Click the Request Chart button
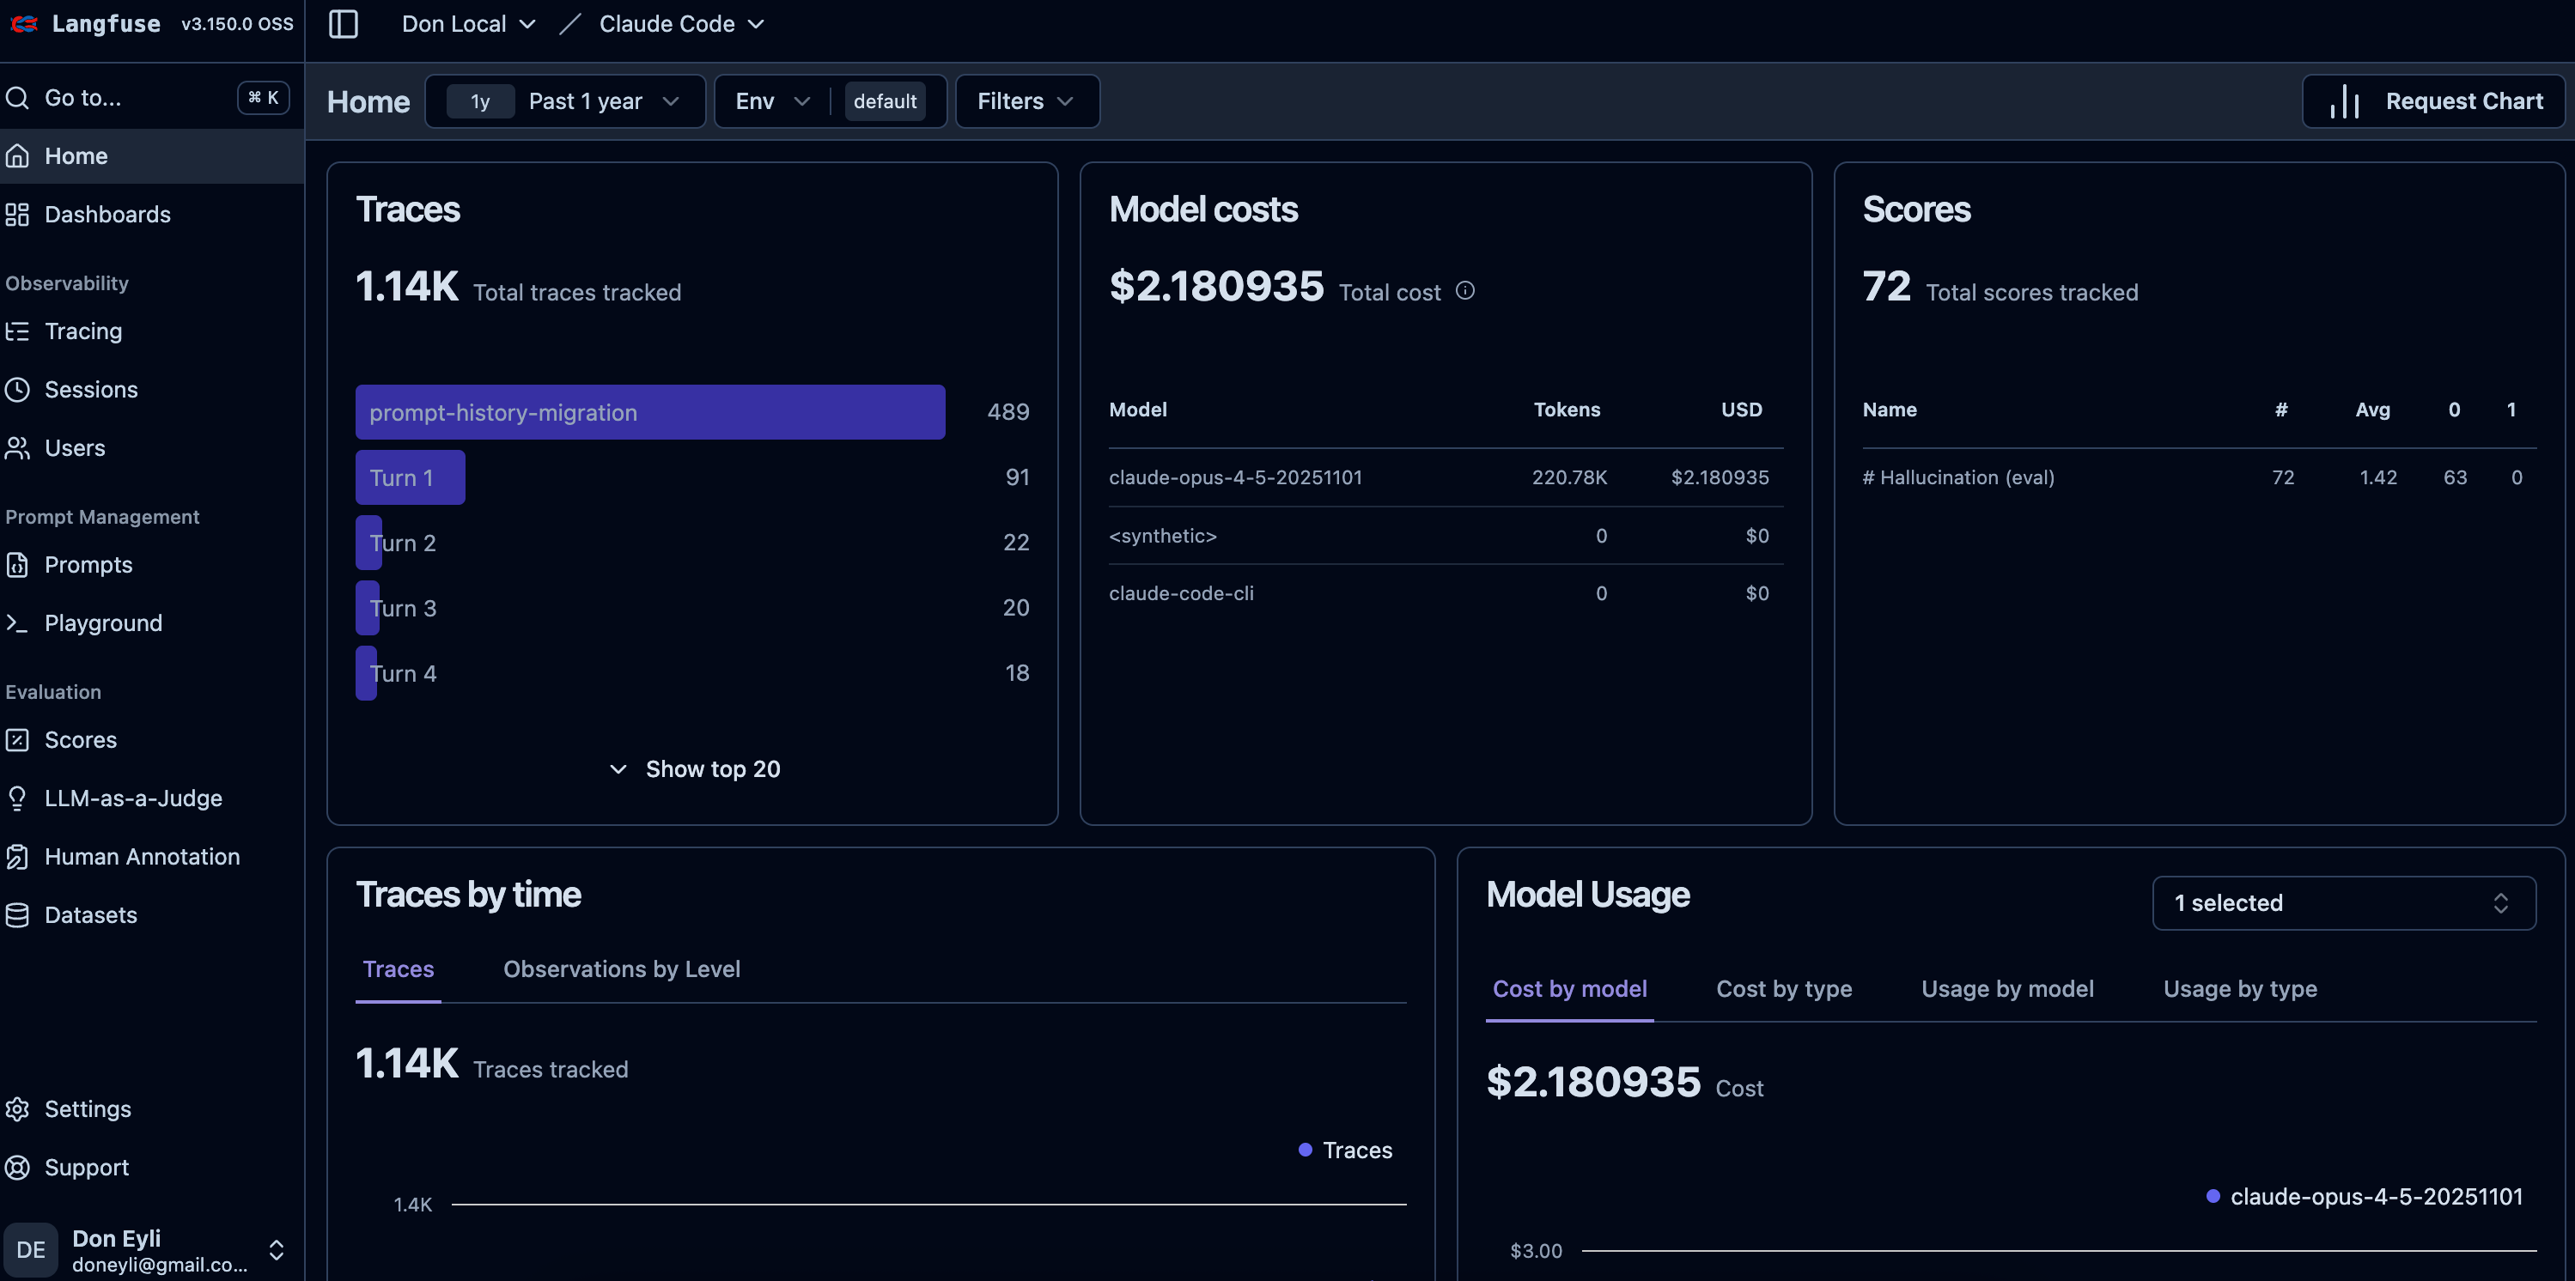The image size is (2575, 1281). 2433,101
